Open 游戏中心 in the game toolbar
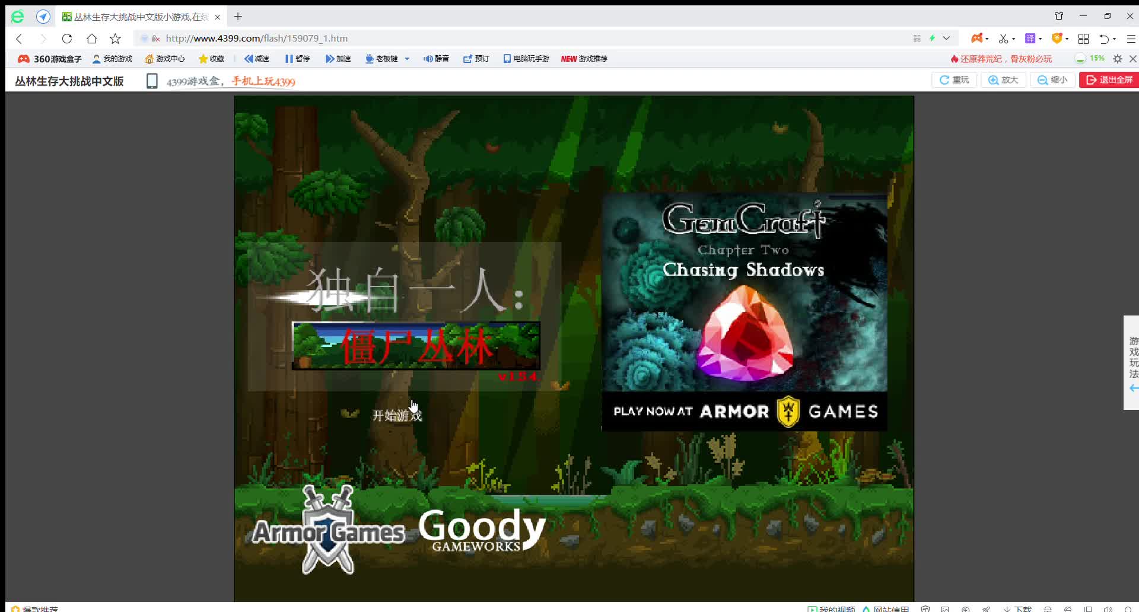This screenshot has width=1139, height=612. tap(165, 59)
